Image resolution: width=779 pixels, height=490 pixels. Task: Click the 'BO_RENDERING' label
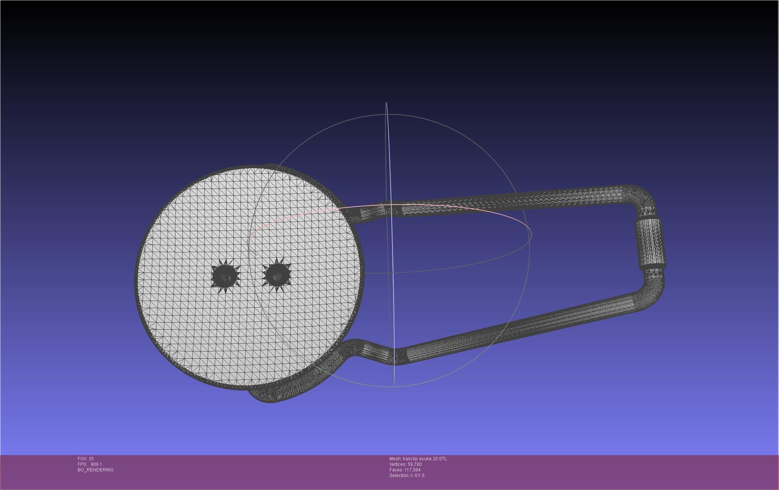tap(96, 470)
